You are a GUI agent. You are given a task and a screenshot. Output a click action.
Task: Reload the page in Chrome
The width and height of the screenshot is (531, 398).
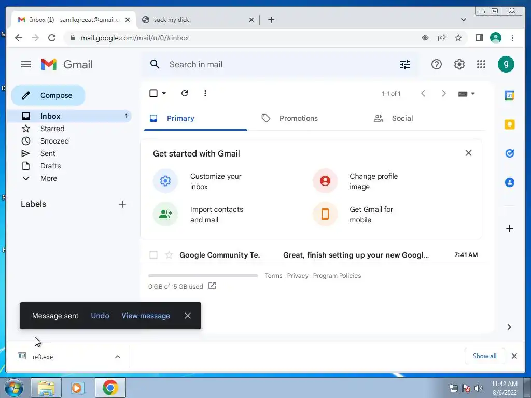pos(52,38)
